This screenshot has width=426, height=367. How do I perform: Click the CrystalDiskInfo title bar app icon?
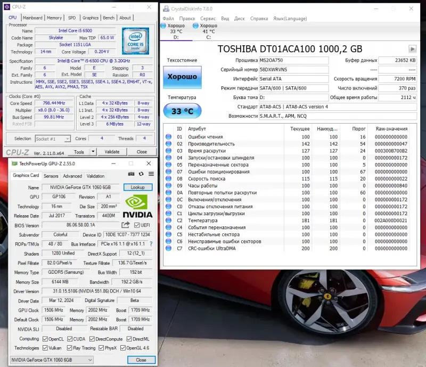coord(166,9)
